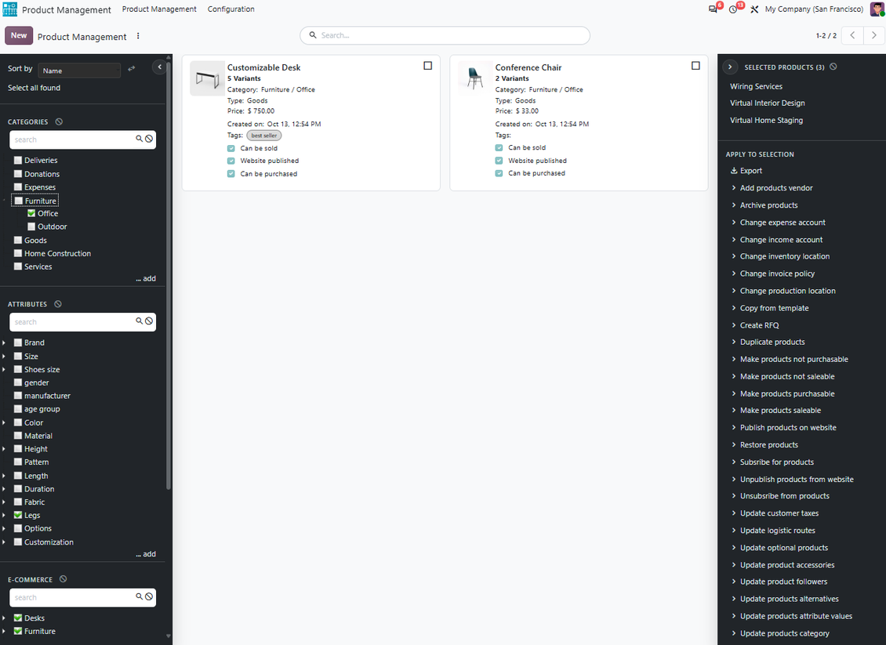Open the three-dot menu beside Product Management

138,36
